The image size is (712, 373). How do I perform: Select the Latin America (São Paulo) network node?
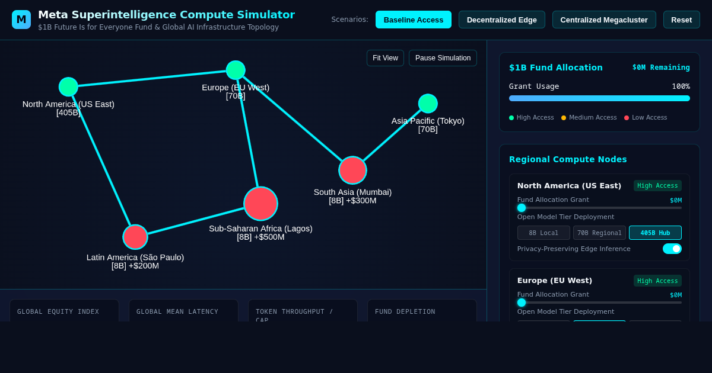click(x=135, y=237)
